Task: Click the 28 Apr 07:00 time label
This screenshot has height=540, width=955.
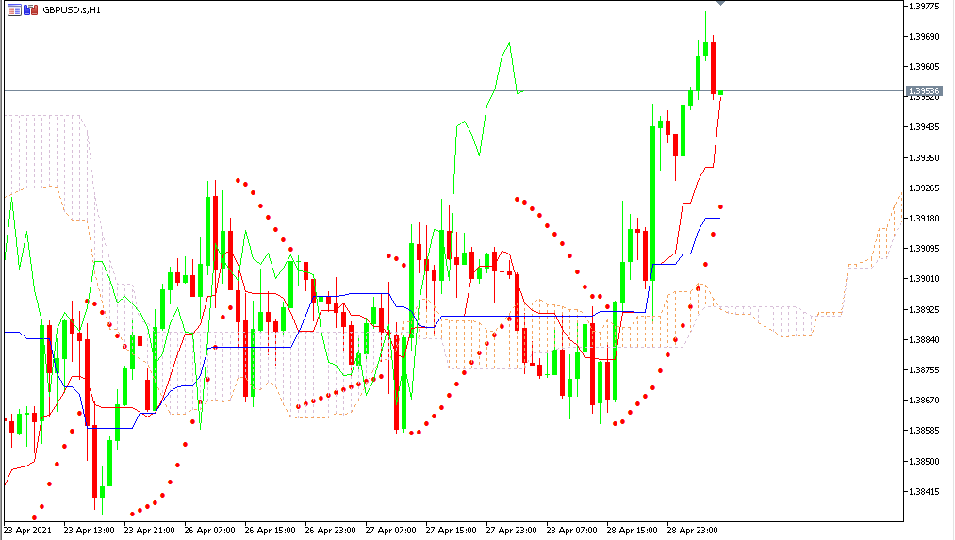Action: click(571, 531)
